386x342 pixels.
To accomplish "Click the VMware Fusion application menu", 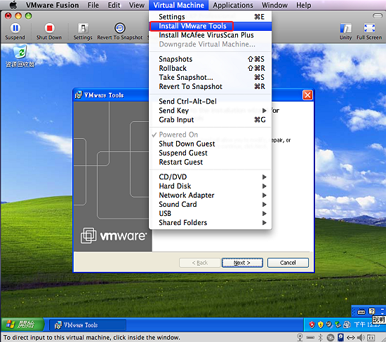I will click(53, 5).
